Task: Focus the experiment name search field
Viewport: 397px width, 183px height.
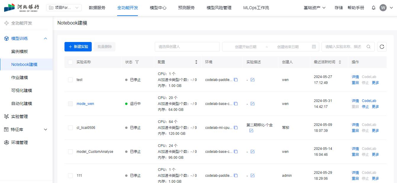Action: [x=348, y=47]
